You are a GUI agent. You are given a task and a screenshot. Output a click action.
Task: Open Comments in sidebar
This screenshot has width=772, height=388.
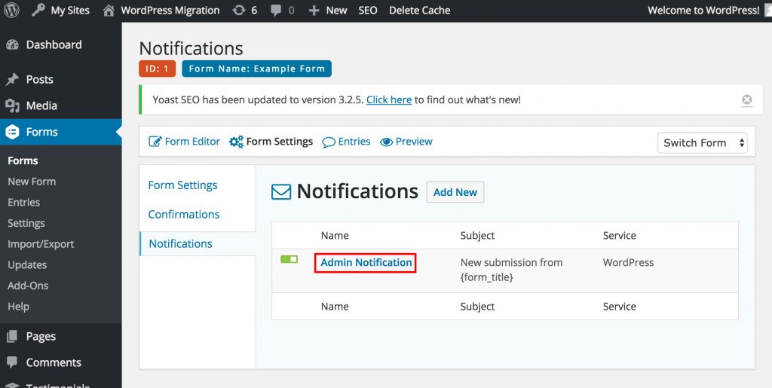pos(54,362)
